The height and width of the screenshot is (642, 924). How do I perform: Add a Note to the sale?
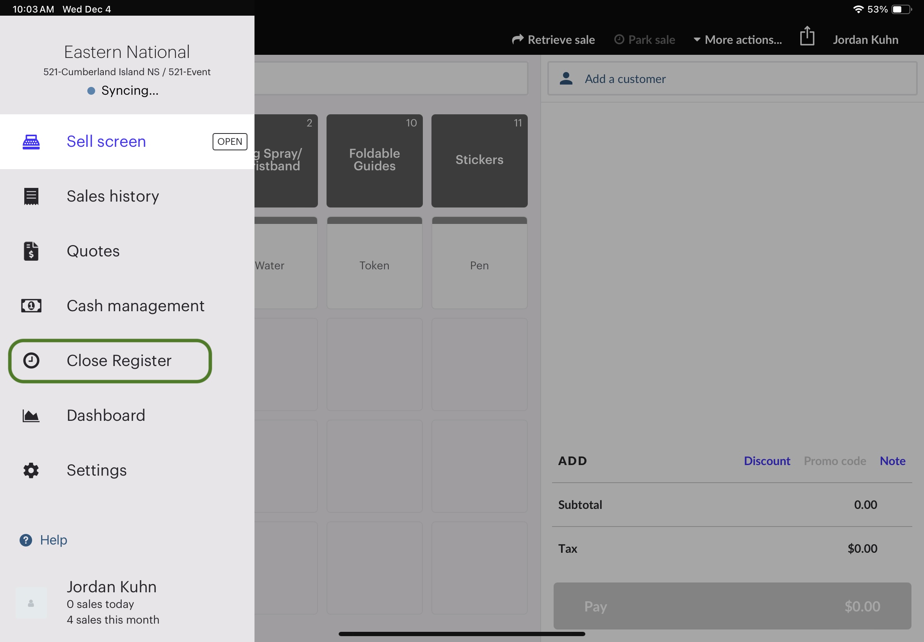click(x=892, y=461)
